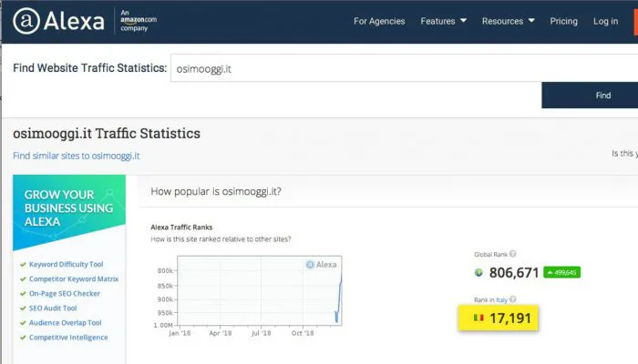Click the green rank change badge 499,645
638x364 pixels.
tap(562, 272)
